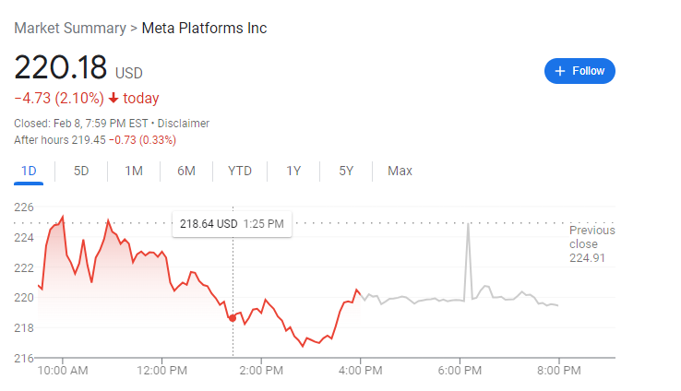Image resolution: width=681 pixels, height=391 pixels.
Task: Click the red data point on chart
Action: pos(232,317)
